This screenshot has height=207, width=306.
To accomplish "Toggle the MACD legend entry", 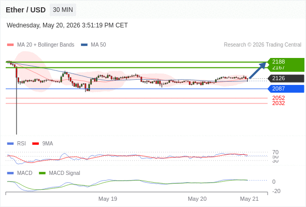I will pyautogui.click(x=20, y=173).
